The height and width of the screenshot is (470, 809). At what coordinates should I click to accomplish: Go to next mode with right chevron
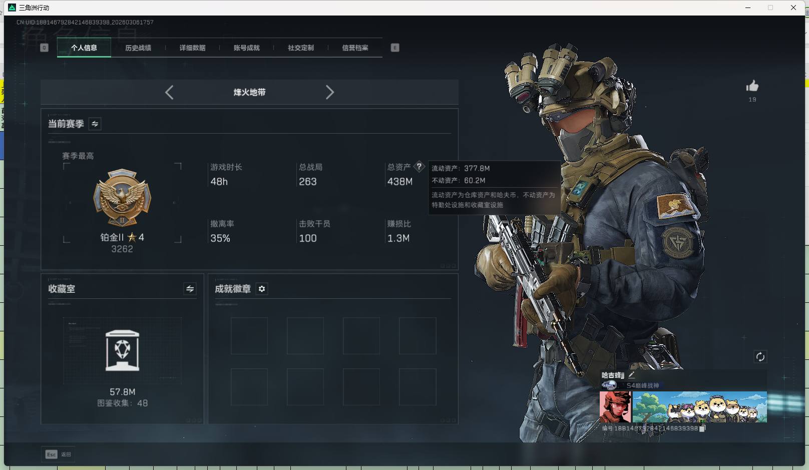[x=329, y=92]
